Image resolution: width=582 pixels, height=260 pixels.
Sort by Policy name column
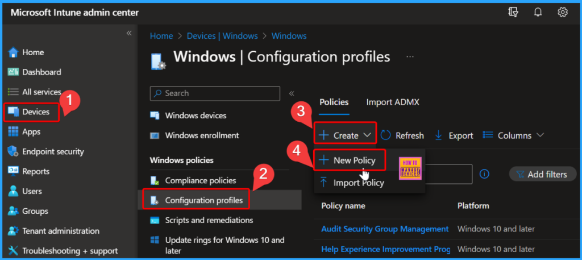pyautogui.click(x=343, y=206)
